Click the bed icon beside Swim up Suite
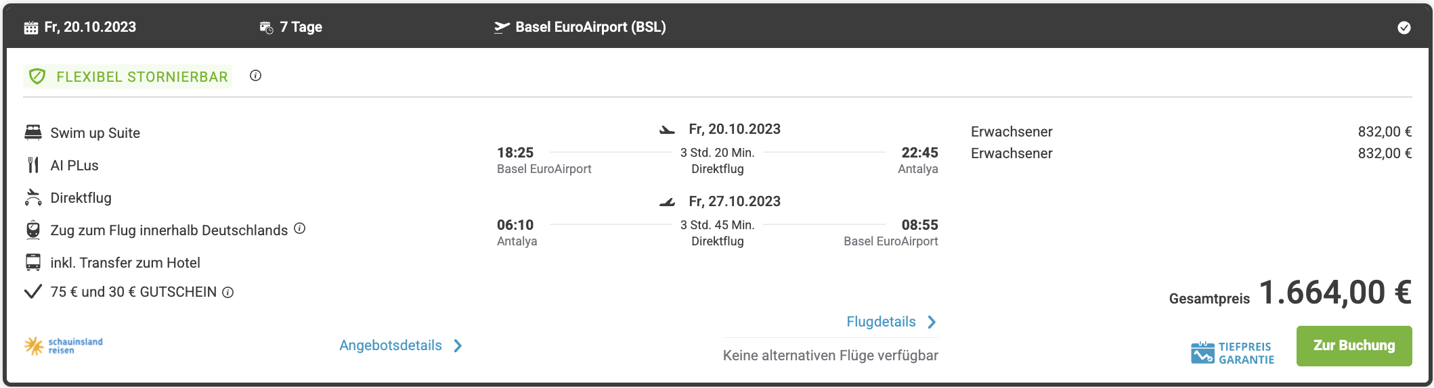The image size is (1434, 388). point(33,132)
